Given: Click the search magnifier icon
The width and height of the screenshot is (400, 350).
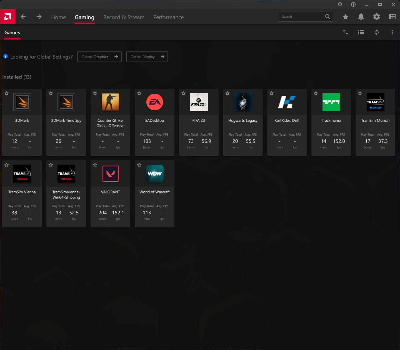Looking at the screenshot, I should click(x=328, y=17).
